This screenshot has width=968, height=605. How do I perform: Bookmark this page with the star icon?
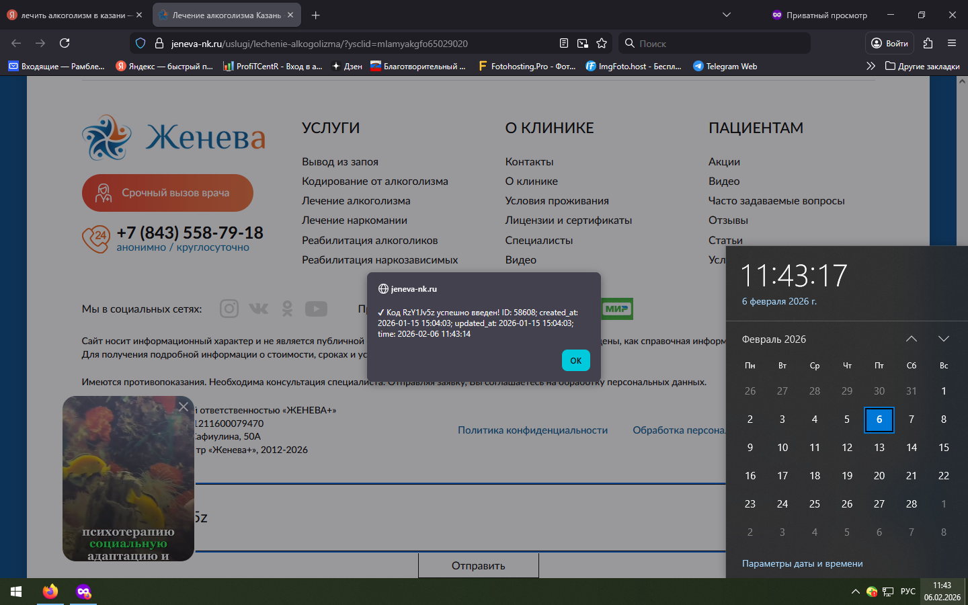click(x=602, y=43)
